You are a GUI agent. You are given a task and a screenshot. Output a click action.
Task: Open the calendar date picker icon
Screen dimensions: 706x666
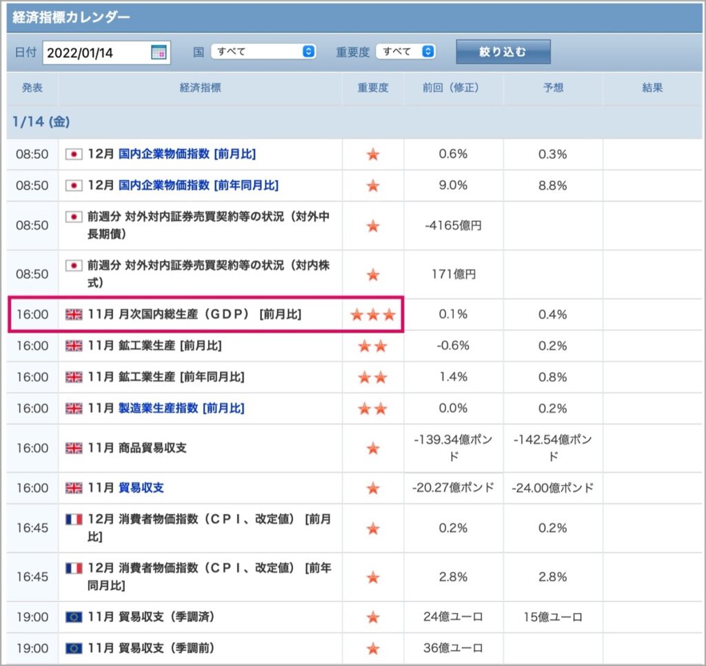click(159, 52)
